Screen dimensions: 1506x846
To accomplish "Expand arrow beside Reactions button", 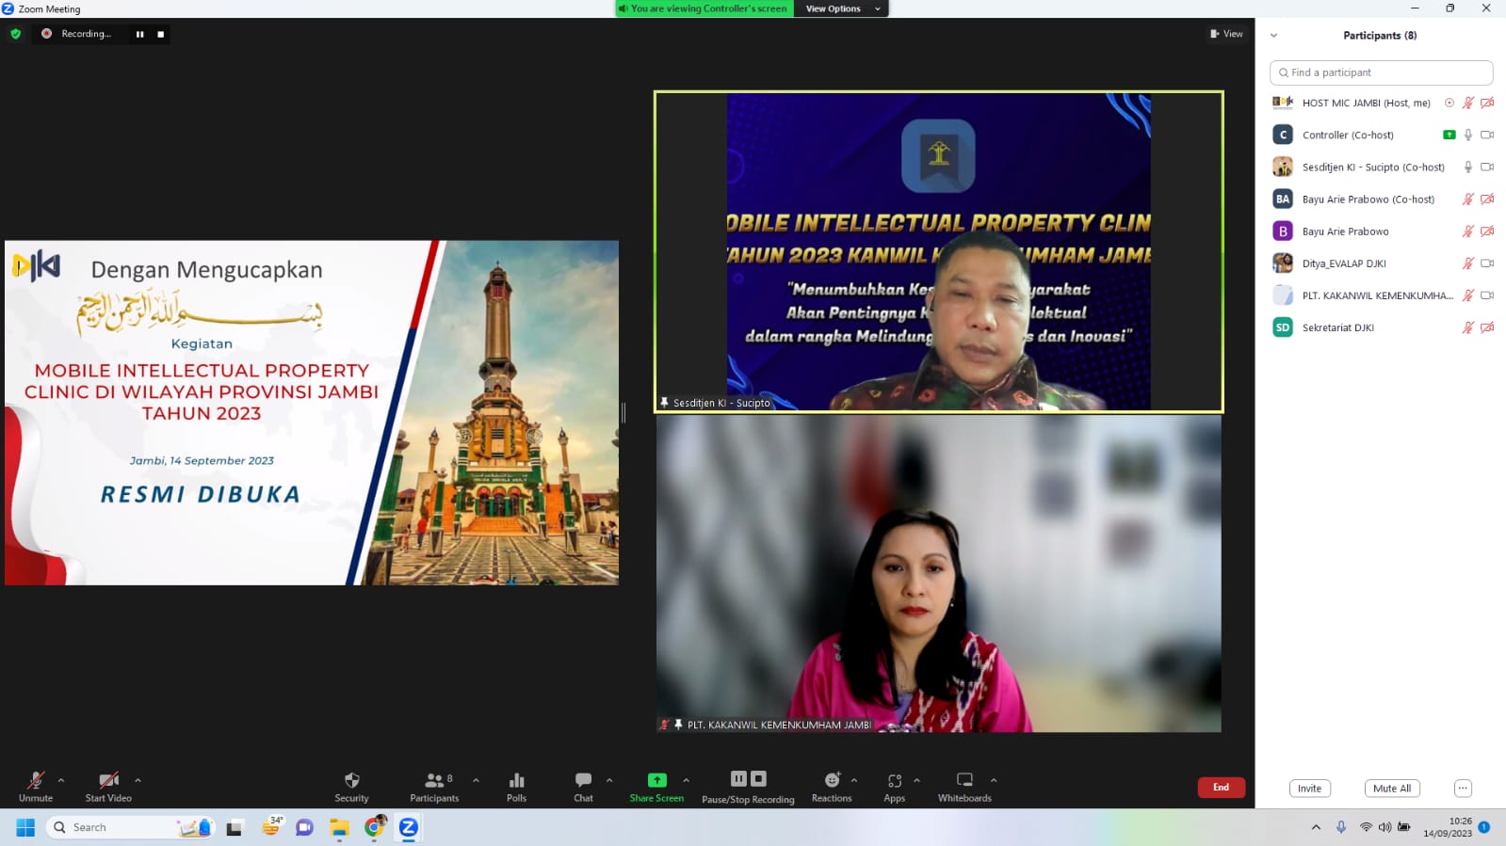I will click(x=854, y=780).
